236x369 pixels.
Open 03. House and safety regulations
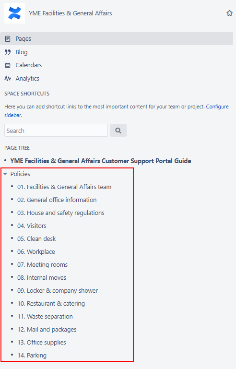click(x=61, y=213)
